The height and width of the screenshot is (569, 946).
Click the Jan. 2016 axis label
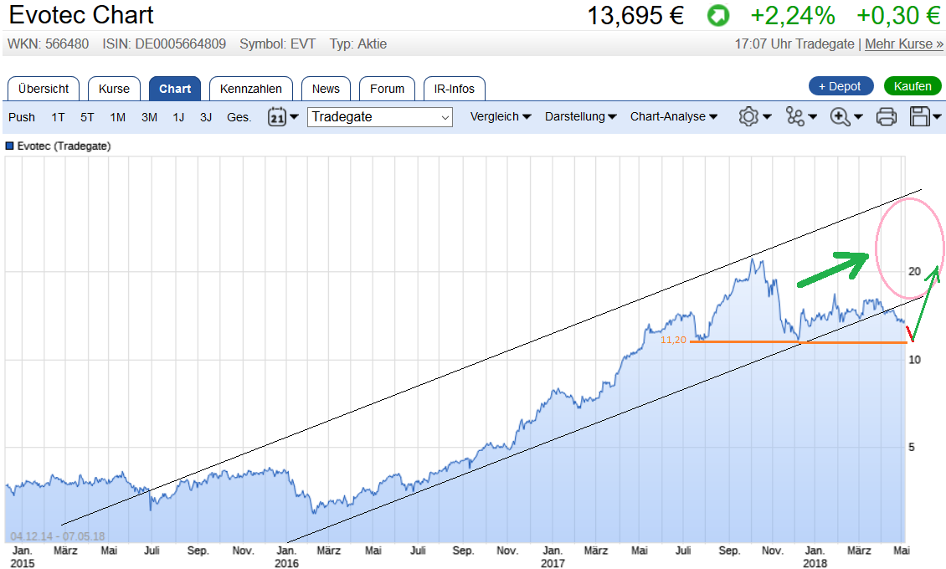286,557
